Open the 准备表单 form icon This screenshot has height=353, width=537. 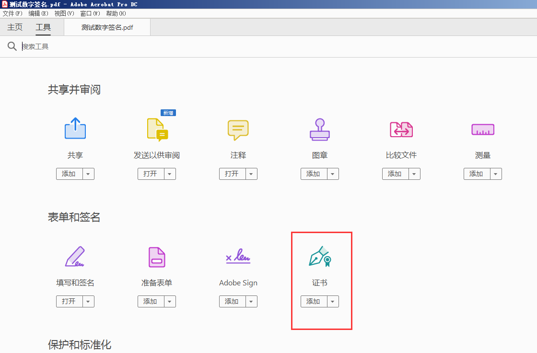click(157, 257)
